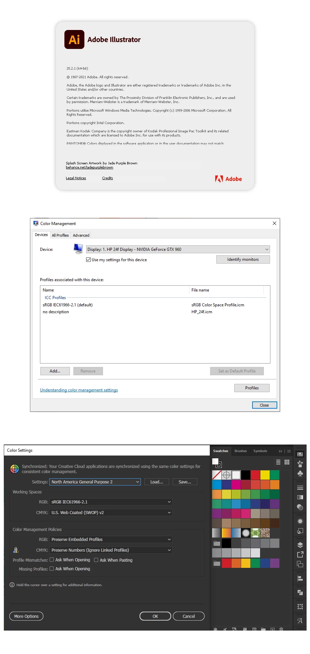This screenshot has height=654, width=310.
Task: Switch Swatches panel to thumbnail view
Action: [x=287, y=462]
